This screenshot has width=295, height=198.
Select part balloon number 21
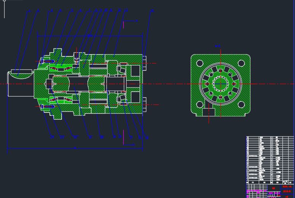pos(90,137)
